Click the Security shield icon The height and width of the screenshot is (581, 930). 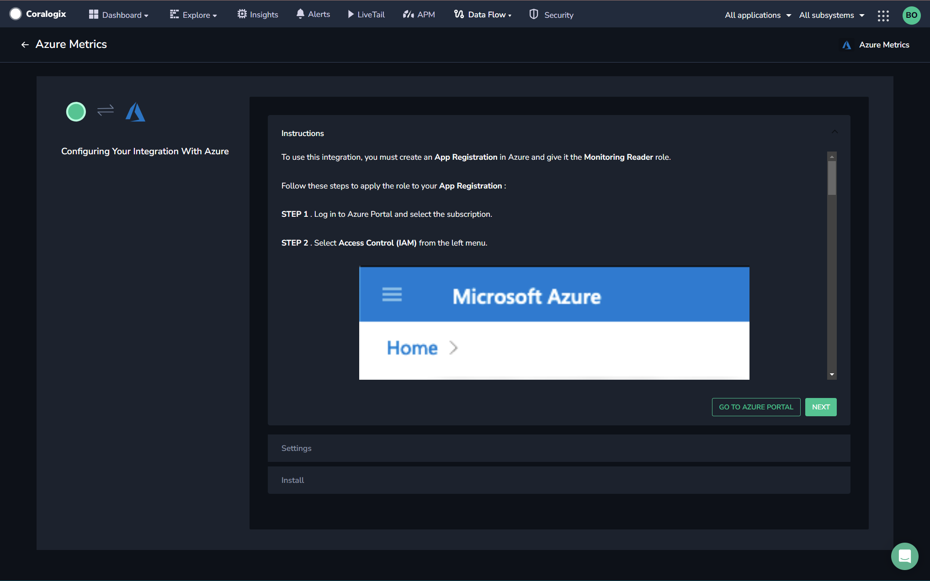click(x=533, y=15)
